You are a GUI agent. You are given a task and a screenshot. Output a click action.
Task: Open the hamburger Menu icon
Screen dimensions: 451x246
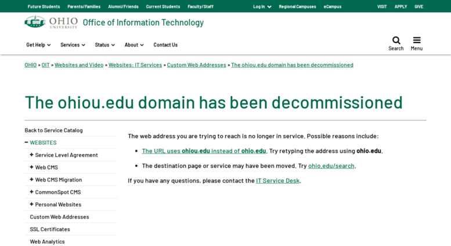coord(417,40)
